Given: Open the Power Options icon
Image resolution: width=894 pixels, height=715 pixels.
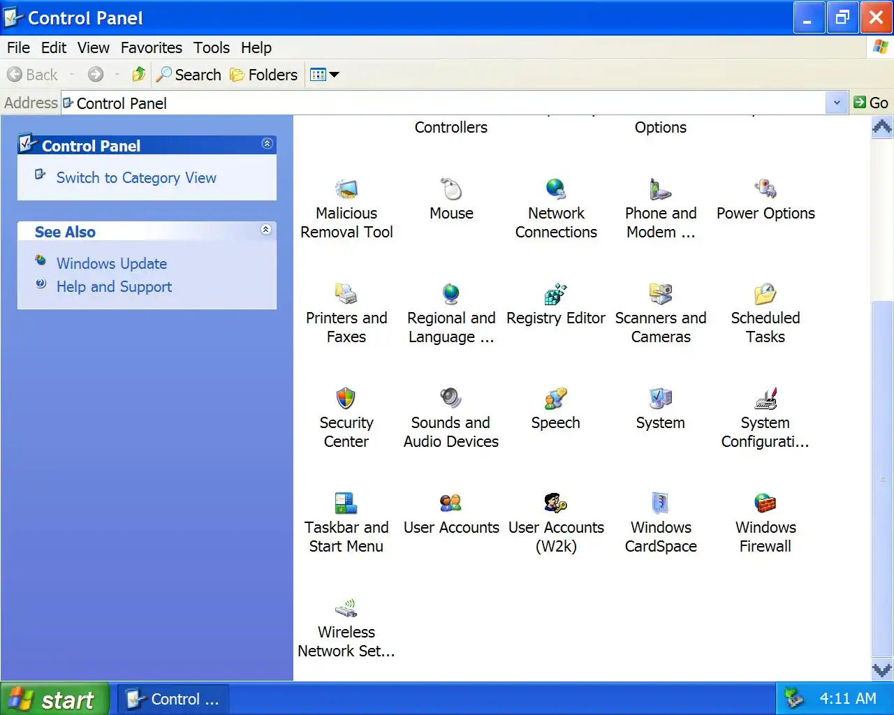Looking at the screenshot, I should (x=765, y=189).
